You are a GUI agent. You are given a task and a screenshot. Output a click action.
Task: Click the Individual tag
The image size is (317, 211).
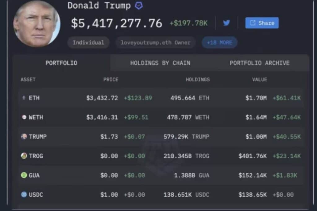click(88, 42)
